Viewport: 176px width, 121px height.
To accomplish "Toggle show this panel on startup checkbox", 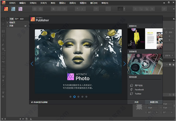I will click(x=32, y=102).
